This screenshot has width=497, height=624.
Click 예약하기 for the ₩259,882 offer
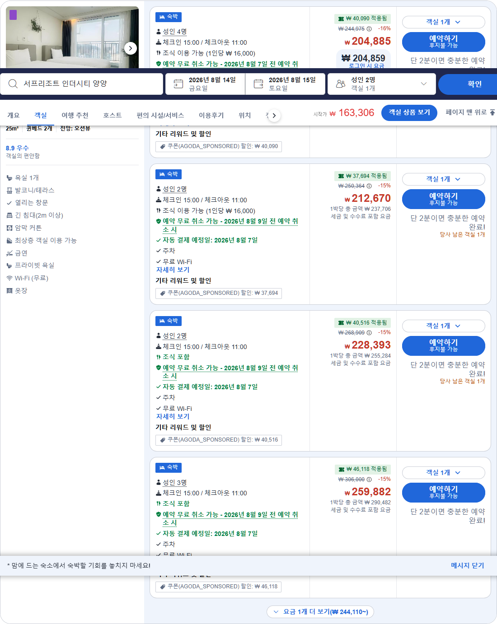(x=444, y=492)
